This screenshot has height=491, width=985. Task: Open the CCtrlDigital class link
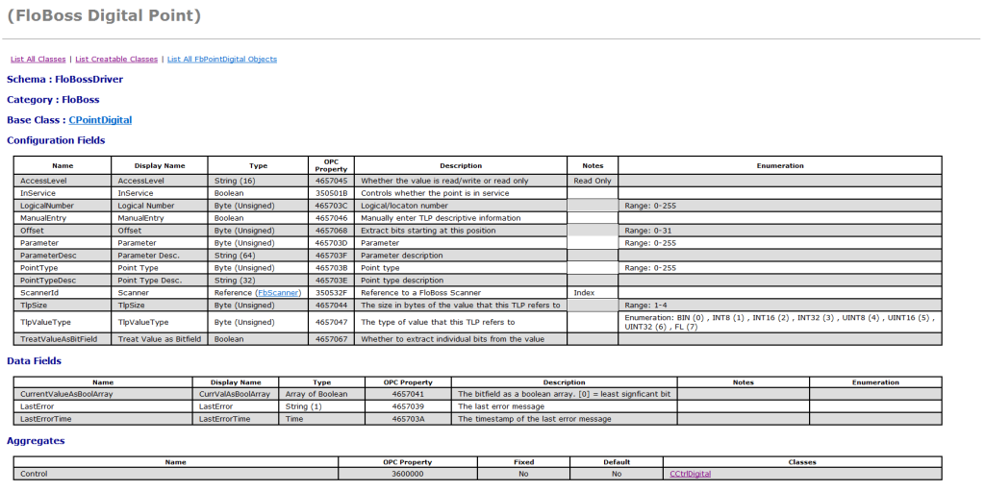tap(691, 474)
